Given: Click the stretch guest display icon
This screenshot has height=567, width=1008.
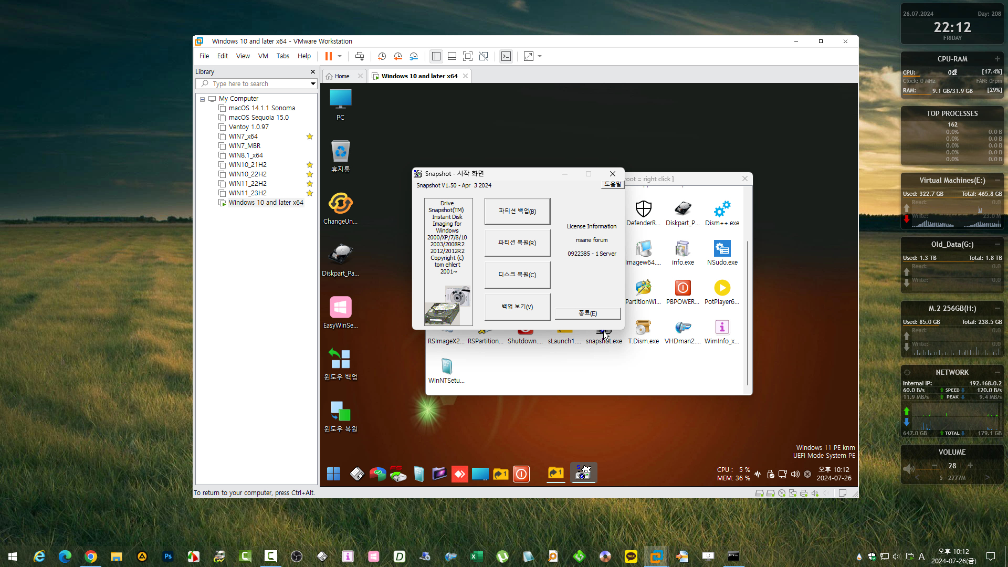Looking at the screenshot, I should (x=529, y=56).
